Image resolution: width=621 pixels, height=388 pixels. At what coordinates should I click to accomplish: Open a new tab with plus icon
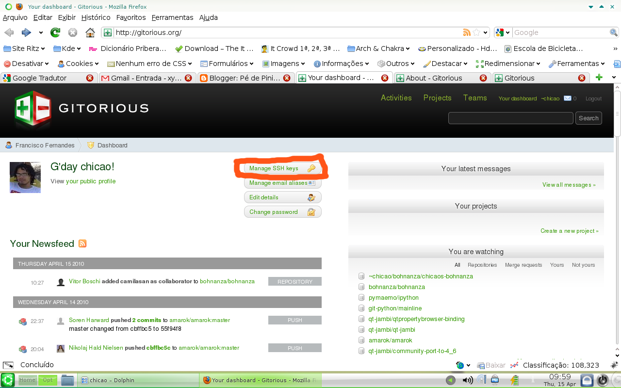tap(599, 78)
